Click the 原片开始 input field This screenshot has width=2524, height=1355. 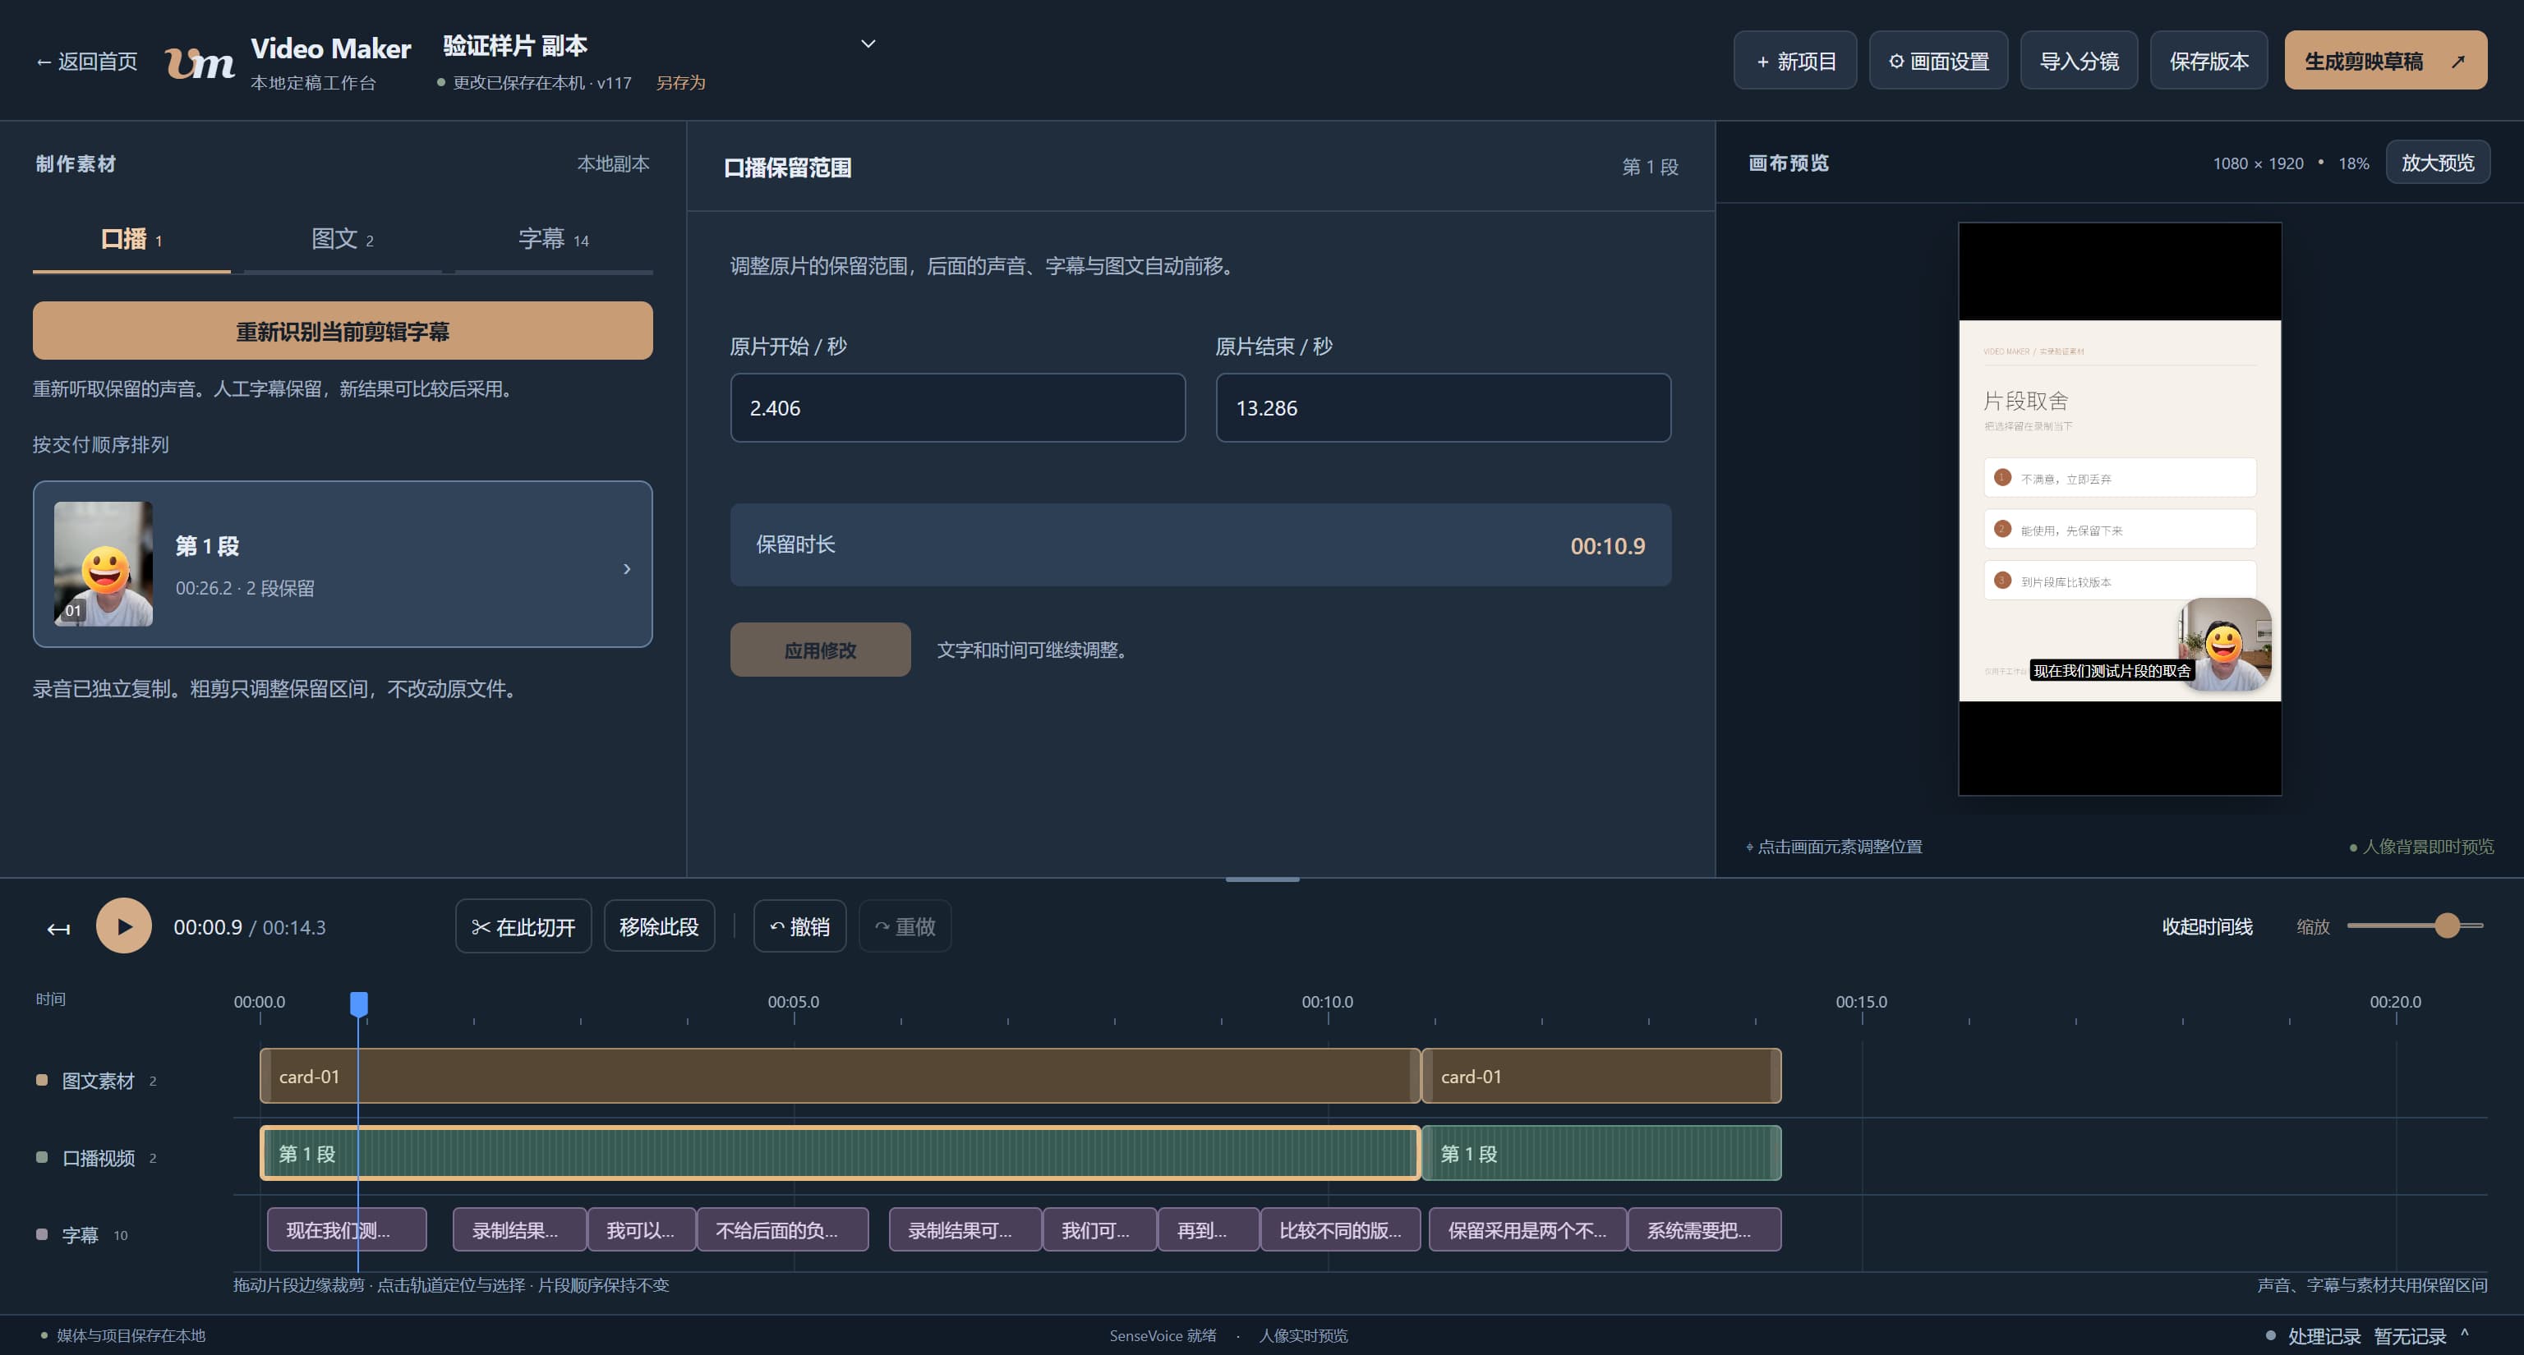(958, 407)
